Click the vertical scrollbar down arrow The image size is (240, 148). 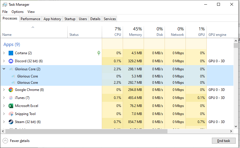point(236,126)
